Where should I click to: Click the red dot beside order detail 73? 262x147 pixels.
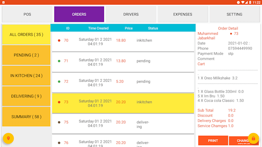[231, 34]
